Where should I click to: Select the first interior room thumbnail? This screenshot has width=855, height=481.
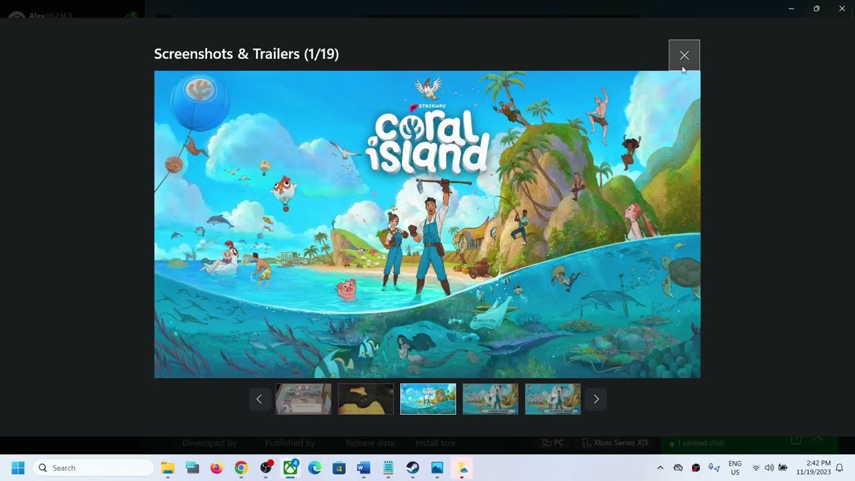(x=303, y=399)
